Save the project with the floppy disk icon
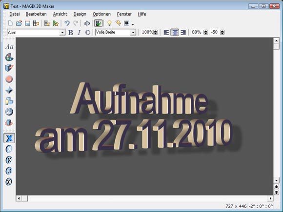The image size is (283, 212). [x=27, y=23]
